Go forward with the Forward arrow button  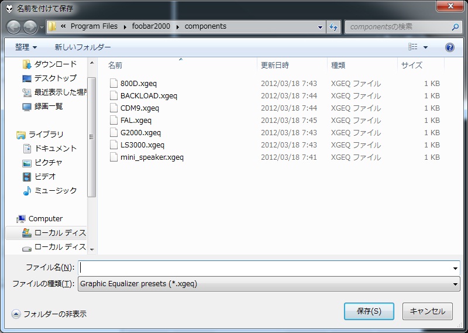point(30,27)
